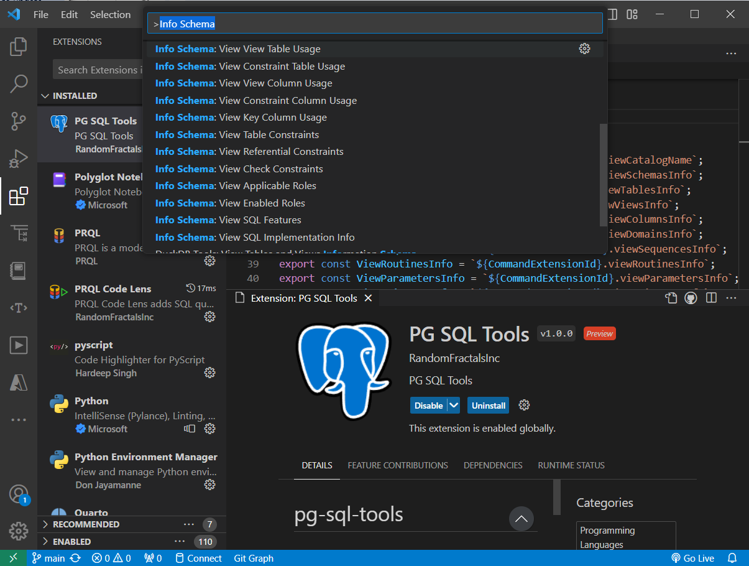Open Programming Languages category

click(x=626, y=537)
